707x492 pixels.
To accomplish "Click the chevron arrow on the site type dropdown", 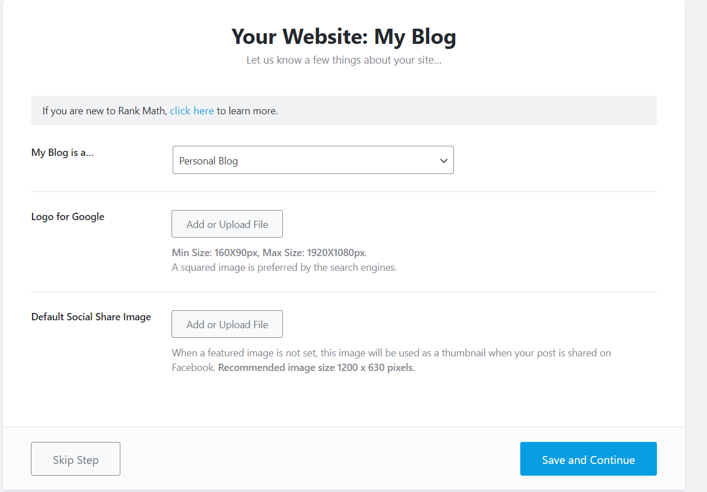I will (444, 161).
